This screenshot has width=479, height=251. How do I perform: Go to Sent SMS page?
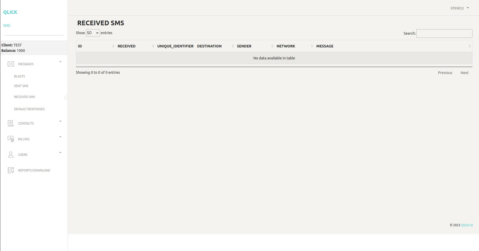(21, 86)
